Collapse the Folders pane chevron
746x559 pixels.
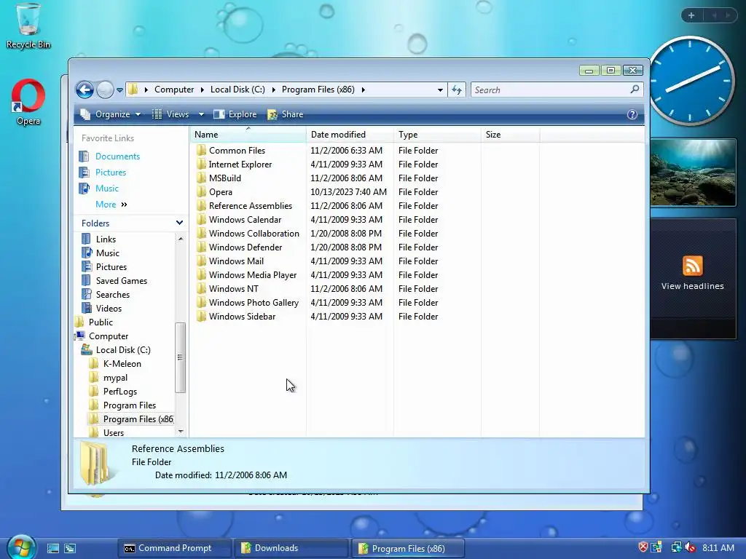click(179, 223)
